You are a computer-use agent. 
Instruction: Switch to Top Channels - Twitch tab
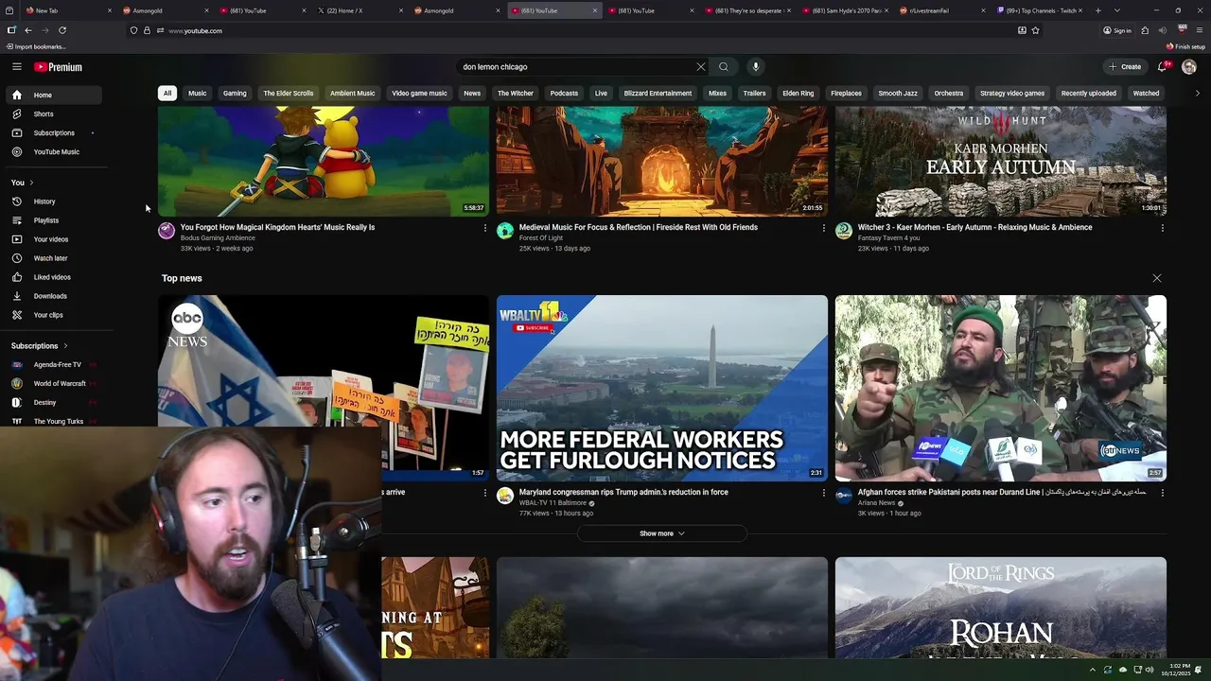1040,10
